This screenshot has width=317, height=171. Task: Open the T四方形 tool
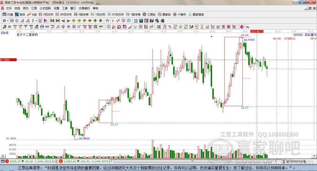point(98,15)
